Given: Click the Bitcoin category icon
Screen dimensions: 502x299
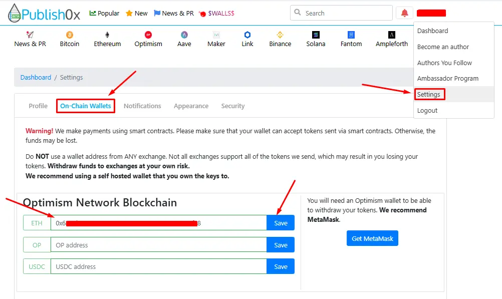Looking at the screenshot, I should click(70, 35).
